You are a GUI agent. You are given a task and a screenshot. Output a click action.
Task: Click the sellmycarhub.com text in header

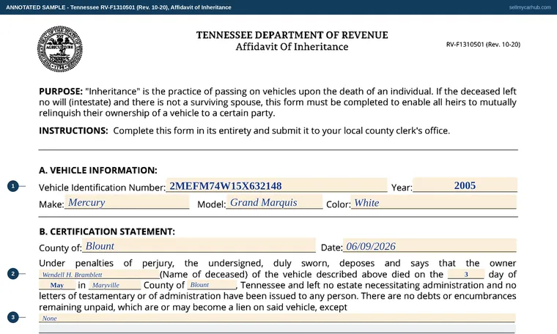(x=530, y=7)
